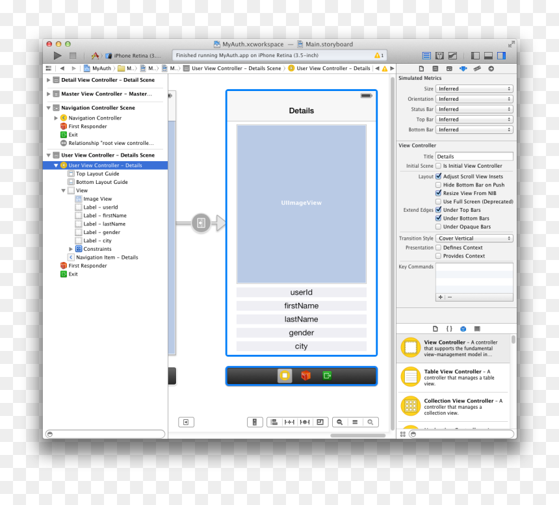This screenshot has height=505, width=559.
Task: Uncheck Under Top Bars
Action: tap(439, 210)
